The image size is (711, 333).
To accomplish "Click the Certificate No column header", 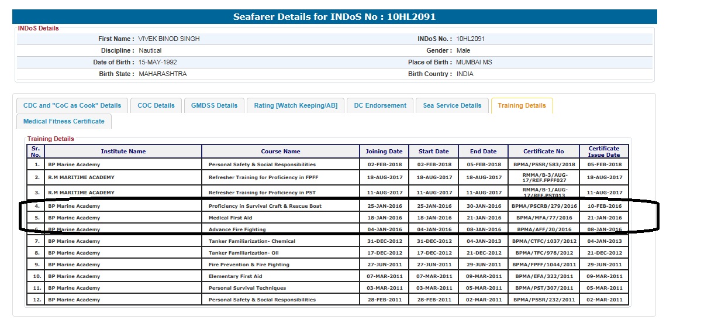I will tap(544, 152).
